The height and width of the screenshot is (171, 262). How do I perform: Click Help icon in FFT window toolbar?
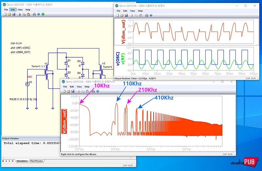tap(98, 91)
